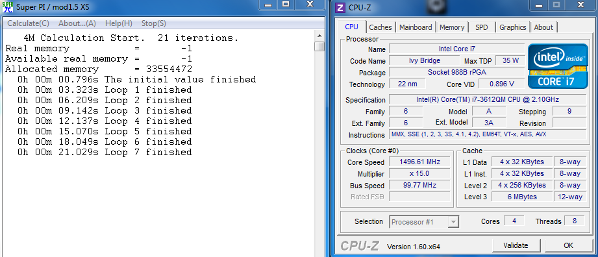The height and width of the screenshot is (257, 598).
Task: Open the About...(A) menu in Super PI
Action: point(77,23)
